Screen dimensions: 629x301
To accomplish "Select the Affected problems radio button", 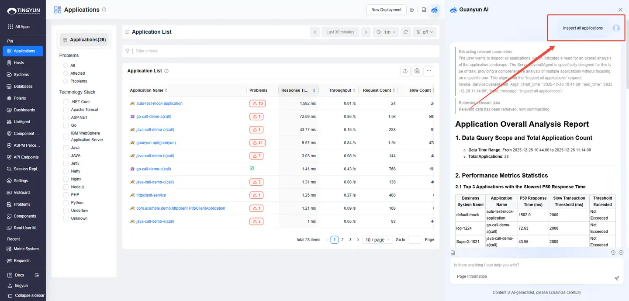I will (x=66, y=73).
